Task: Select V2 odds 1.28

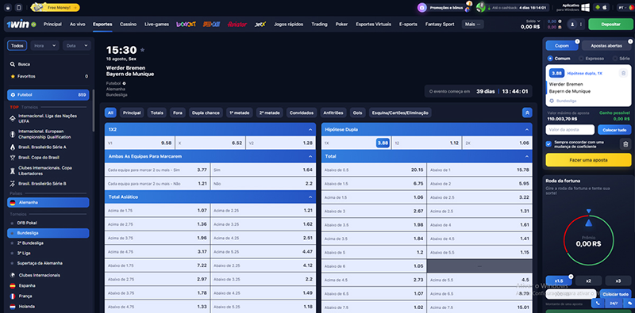Action: (281, 143)
